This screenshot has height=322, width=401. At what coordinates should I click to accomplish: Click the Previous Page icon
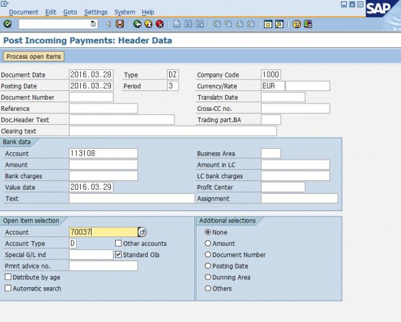[x=228, y=24]
